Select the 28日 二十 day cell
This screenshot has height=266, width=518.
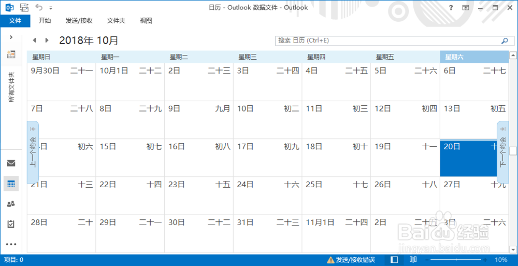62,234
